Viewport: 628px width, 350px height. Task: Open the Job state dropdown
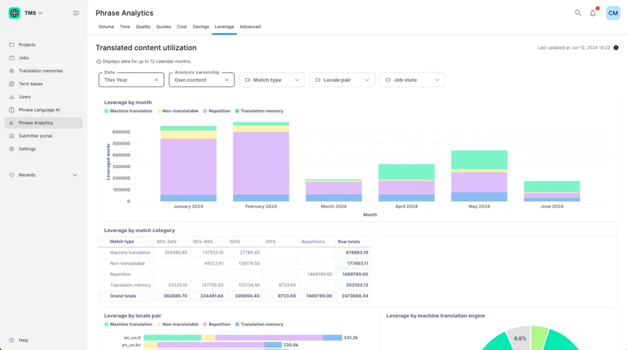pos(412,80)
